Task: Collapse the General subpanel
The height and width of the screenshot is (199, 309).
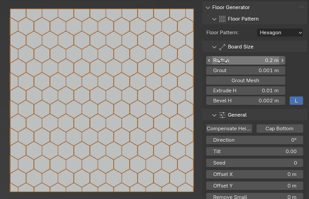Action: click(x=214, y=115)
